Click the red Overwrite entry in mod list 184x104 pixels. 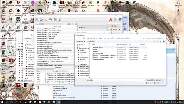(x=58, y=67)
